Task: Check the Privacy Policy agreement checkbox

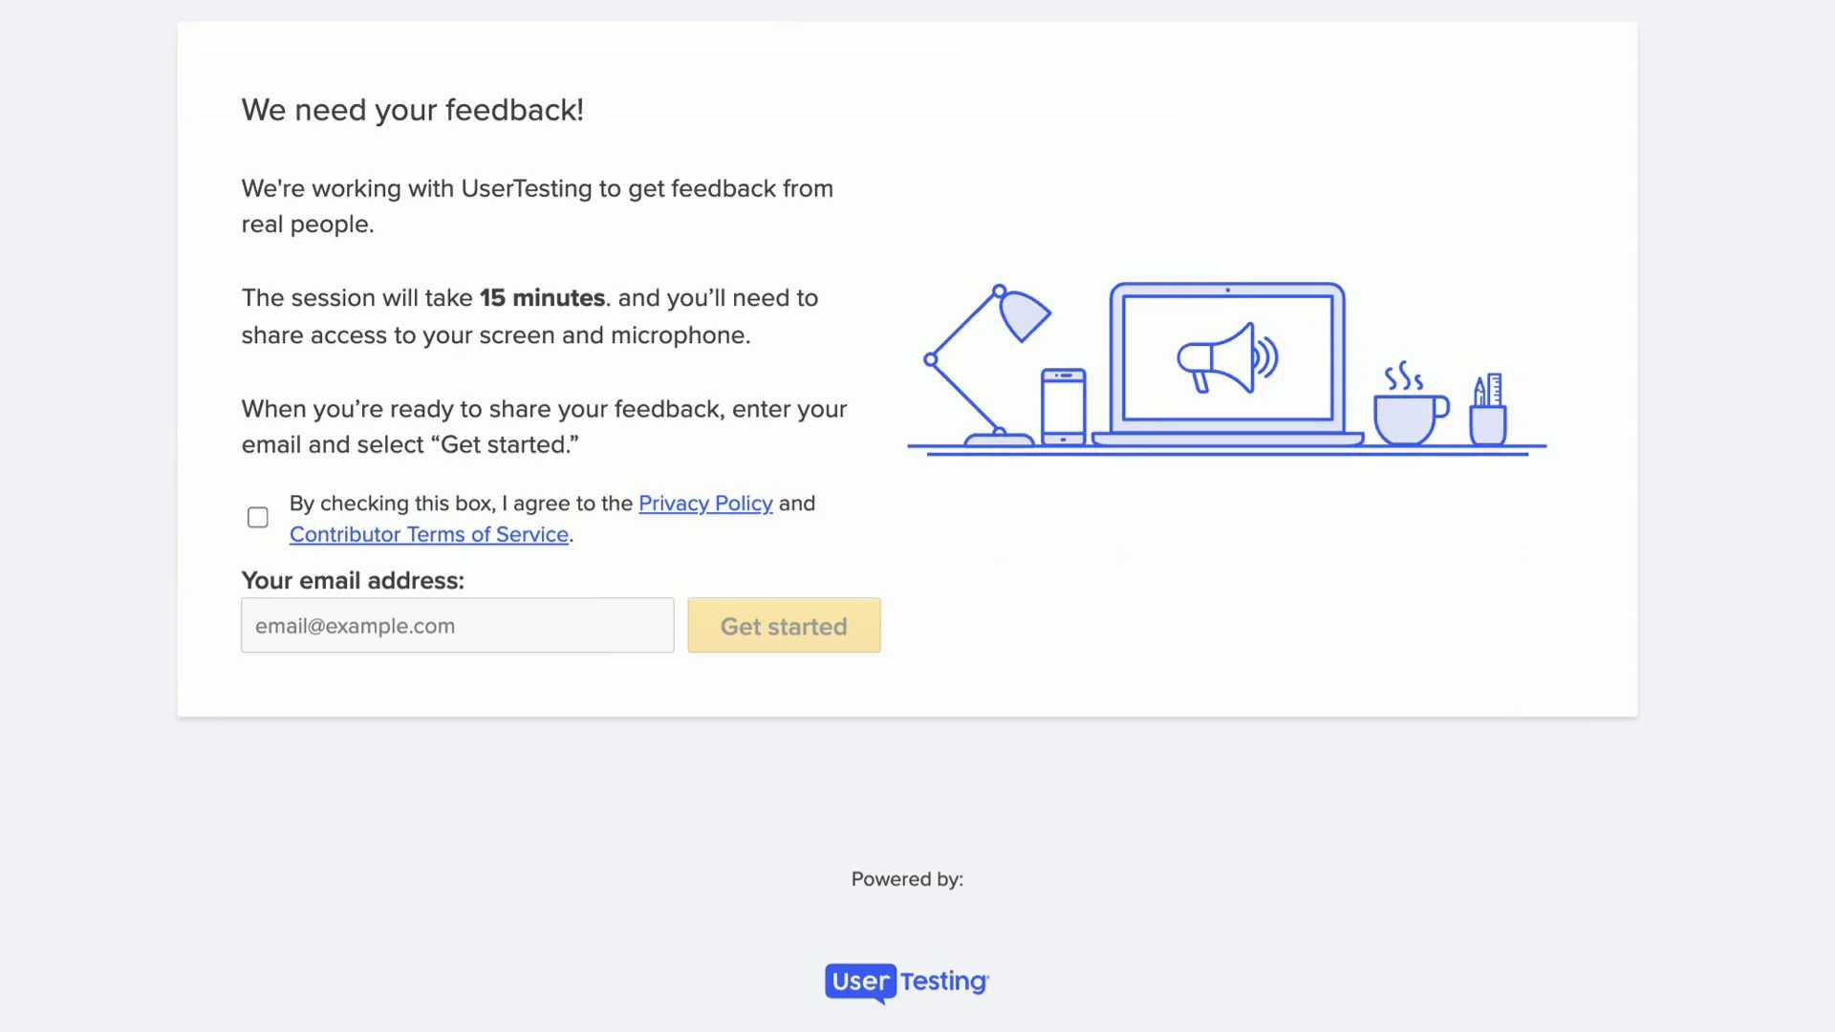Action: pyautogui.click(x=257, y=517)
